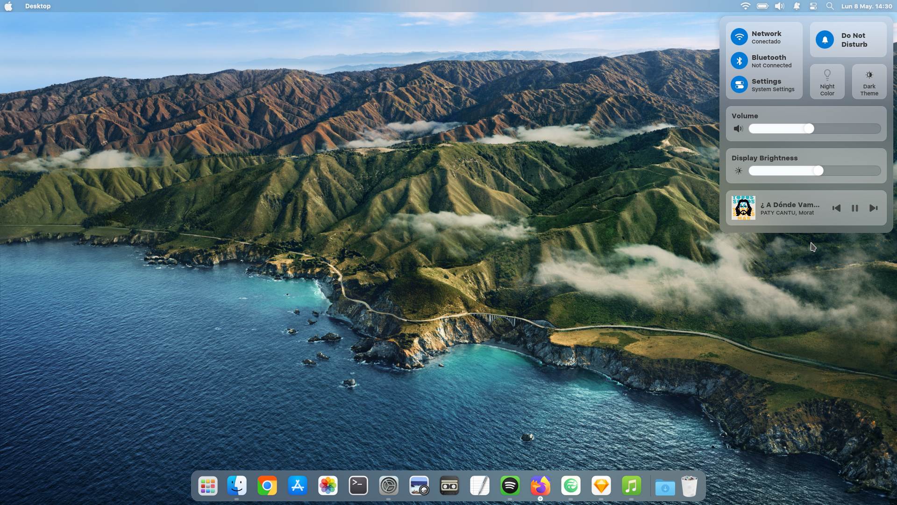Click the battery indicator in menu bar

tap(762, 6)
